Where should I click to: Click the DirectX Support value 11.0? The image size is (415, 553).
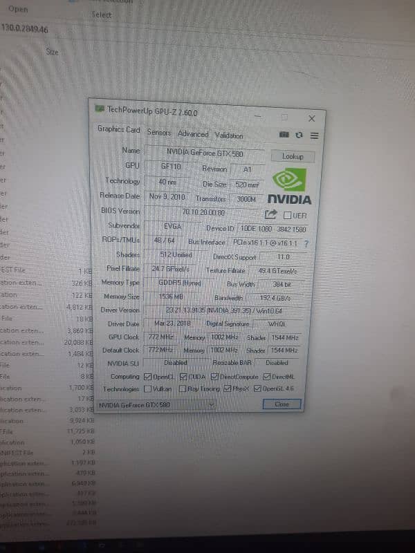pyautogui.click(x=283, y=256)
